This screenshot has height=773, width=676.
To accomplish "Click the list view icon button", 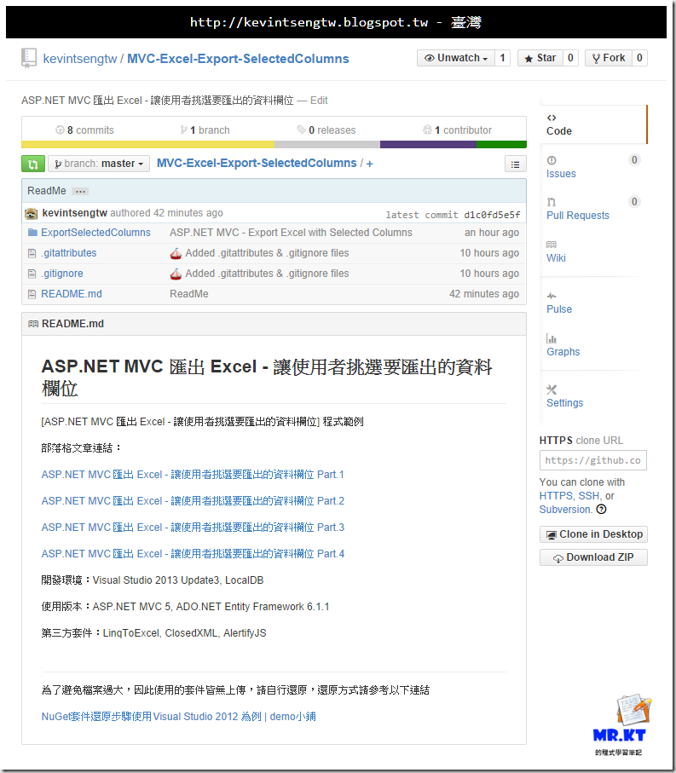I will pyautogui.click(x=515, y=164).
